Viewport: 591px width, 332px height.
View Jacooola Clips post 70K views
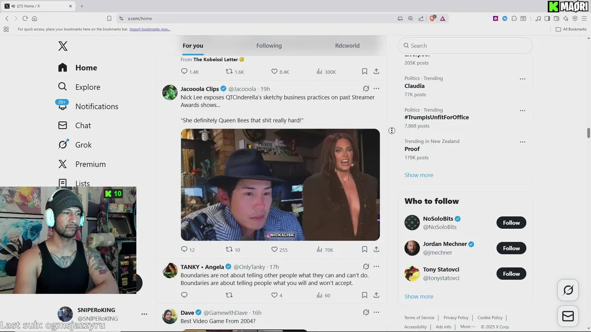click(x=325, y=249)
